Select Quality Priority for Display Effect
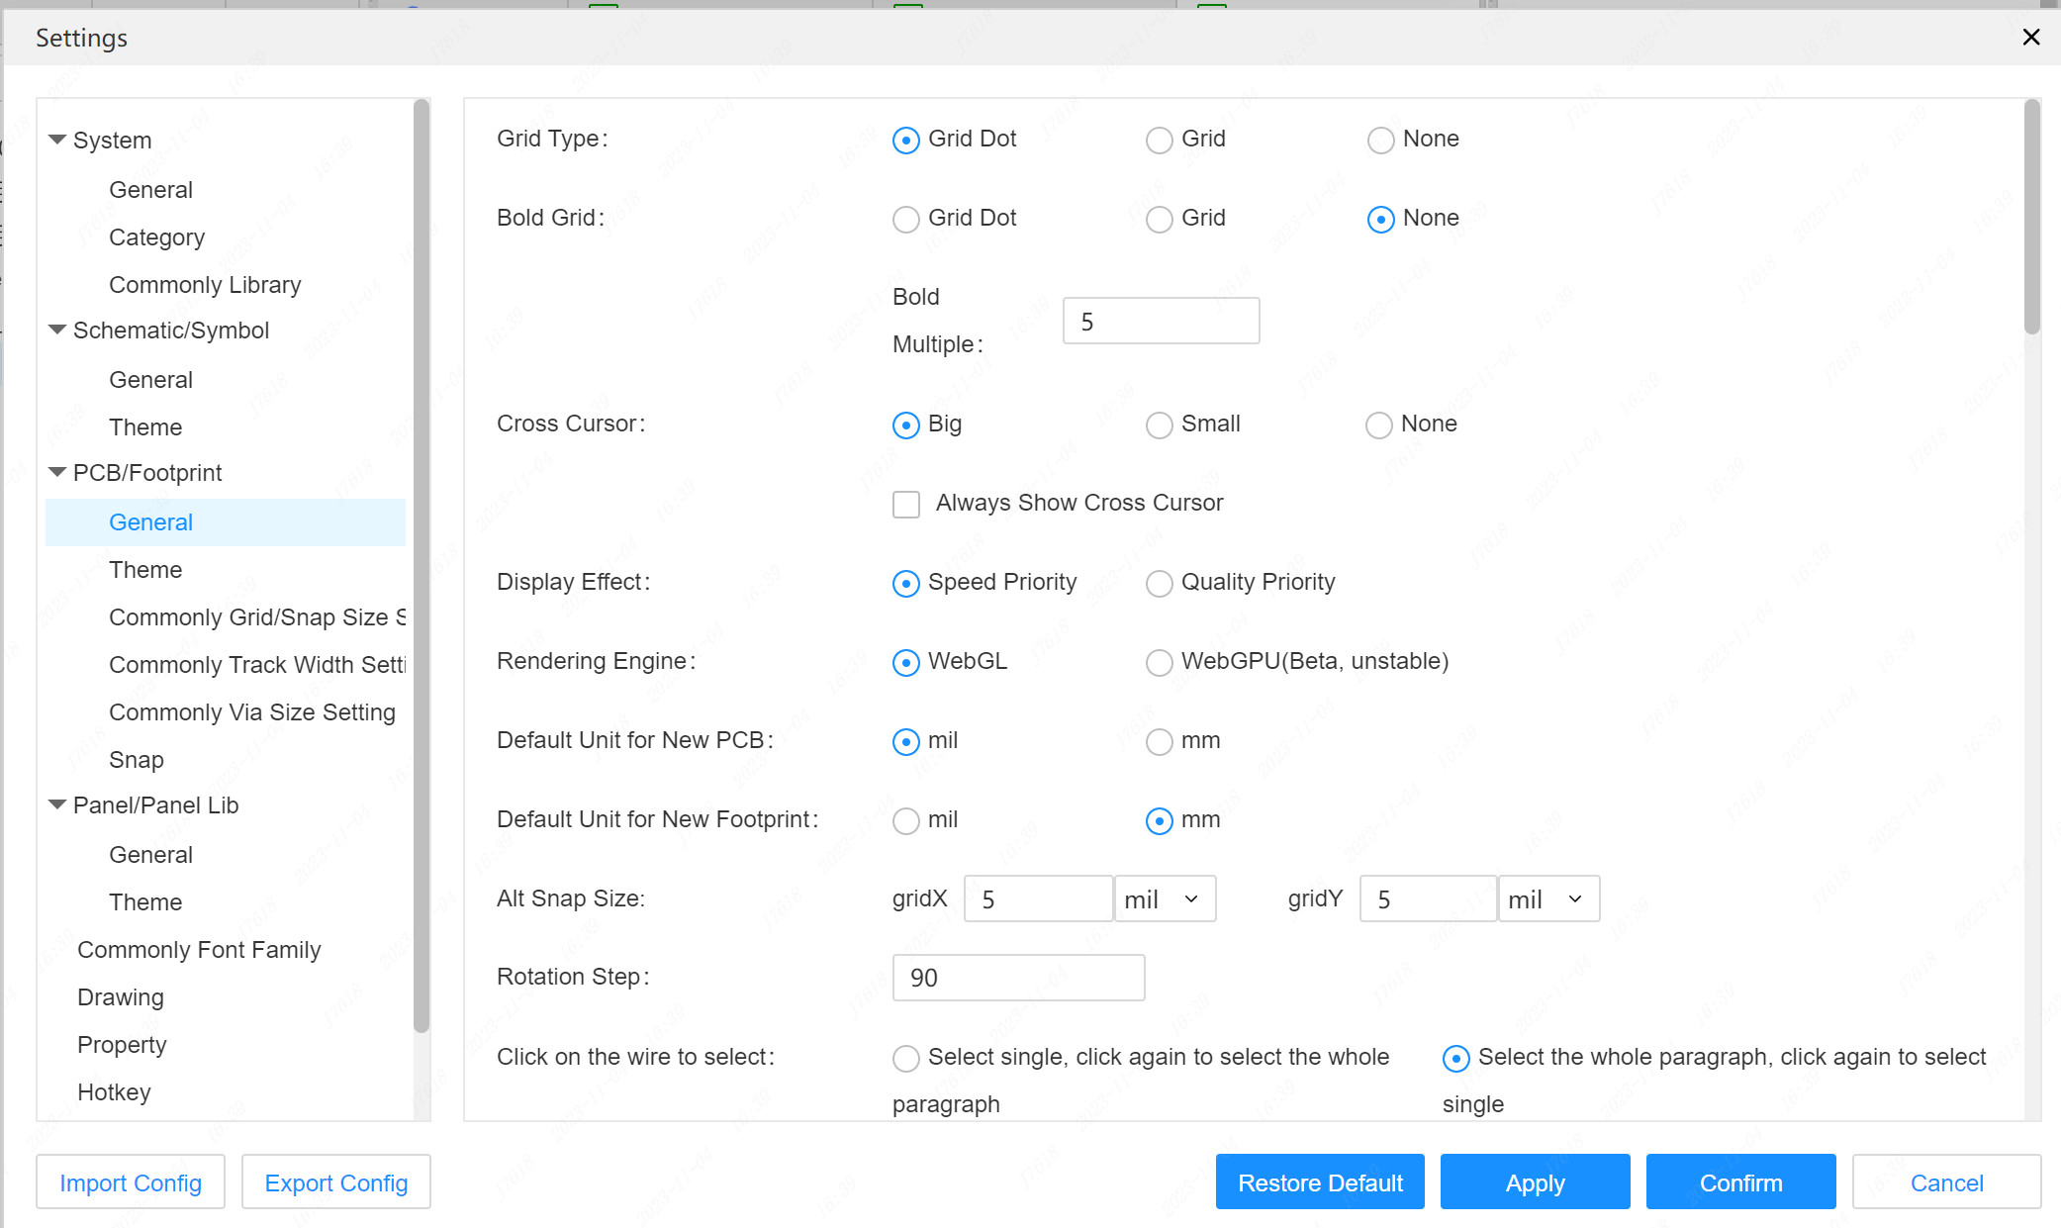 coord(1161,582)
